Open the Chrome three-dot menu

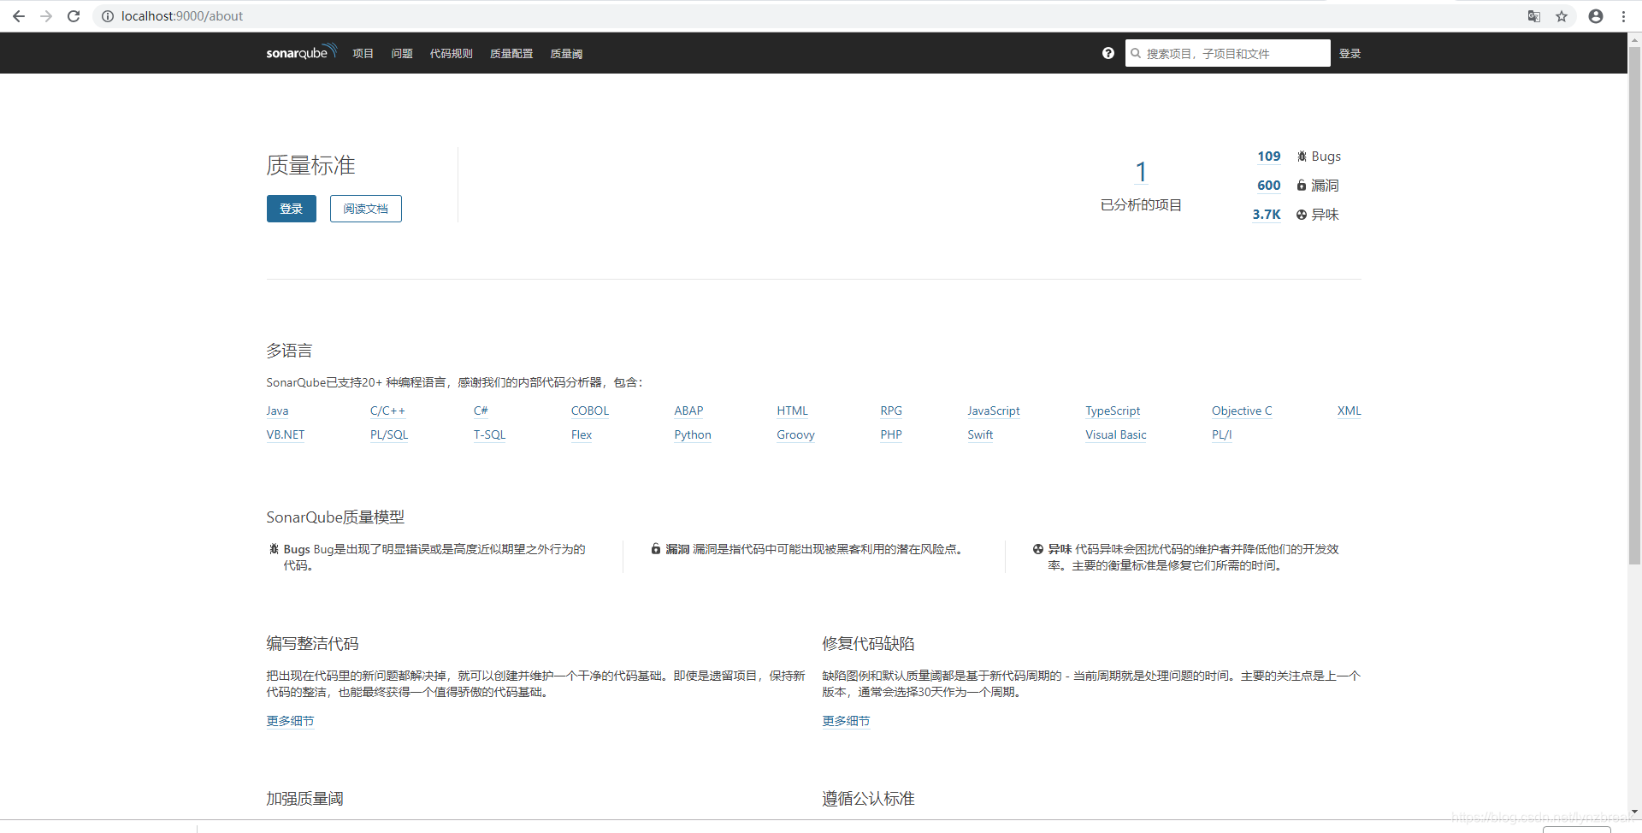(x=1624, y=16)
